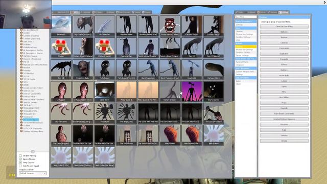Select the Bird Watcher NPC icon
The height and width of the screenshot is (184, 327).
105,26
